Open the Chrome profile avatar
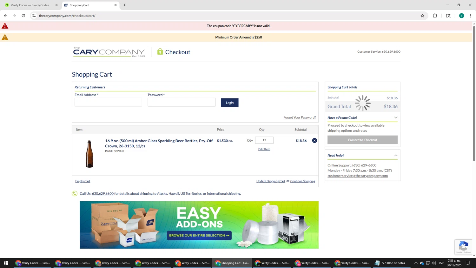The width and height of the screenshot is (476, 268). coord(461,16)
